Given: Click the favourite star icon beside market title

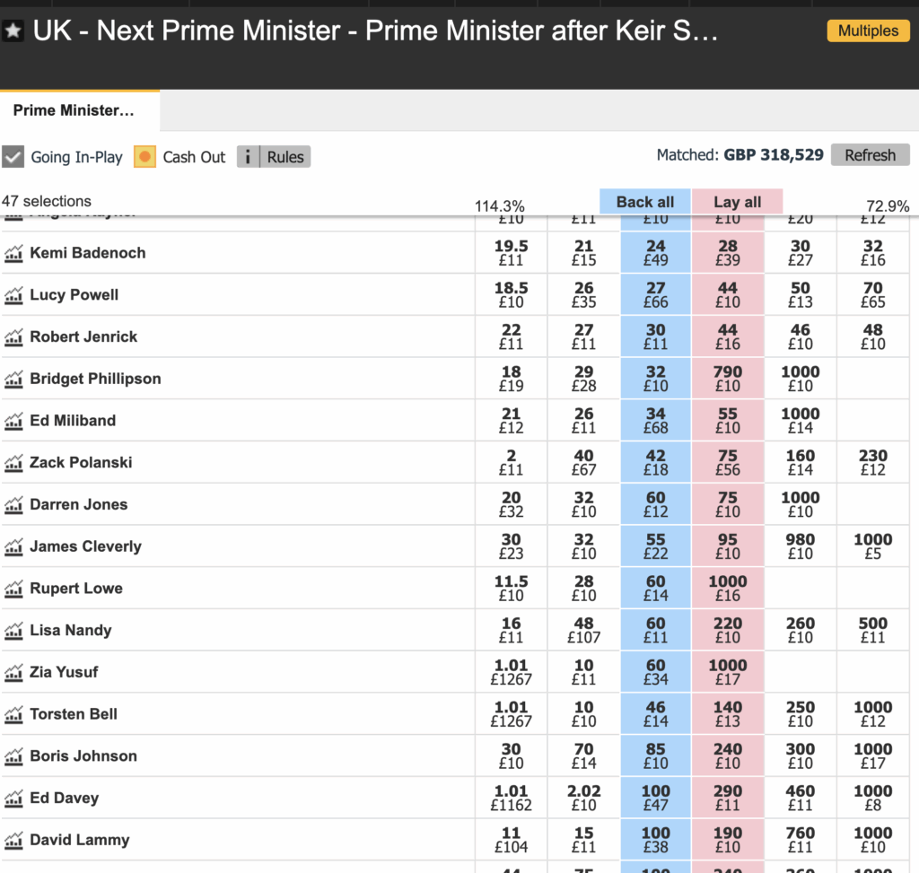Looking at the screenshot, I should pyautogui.click(x=13, y=31).
